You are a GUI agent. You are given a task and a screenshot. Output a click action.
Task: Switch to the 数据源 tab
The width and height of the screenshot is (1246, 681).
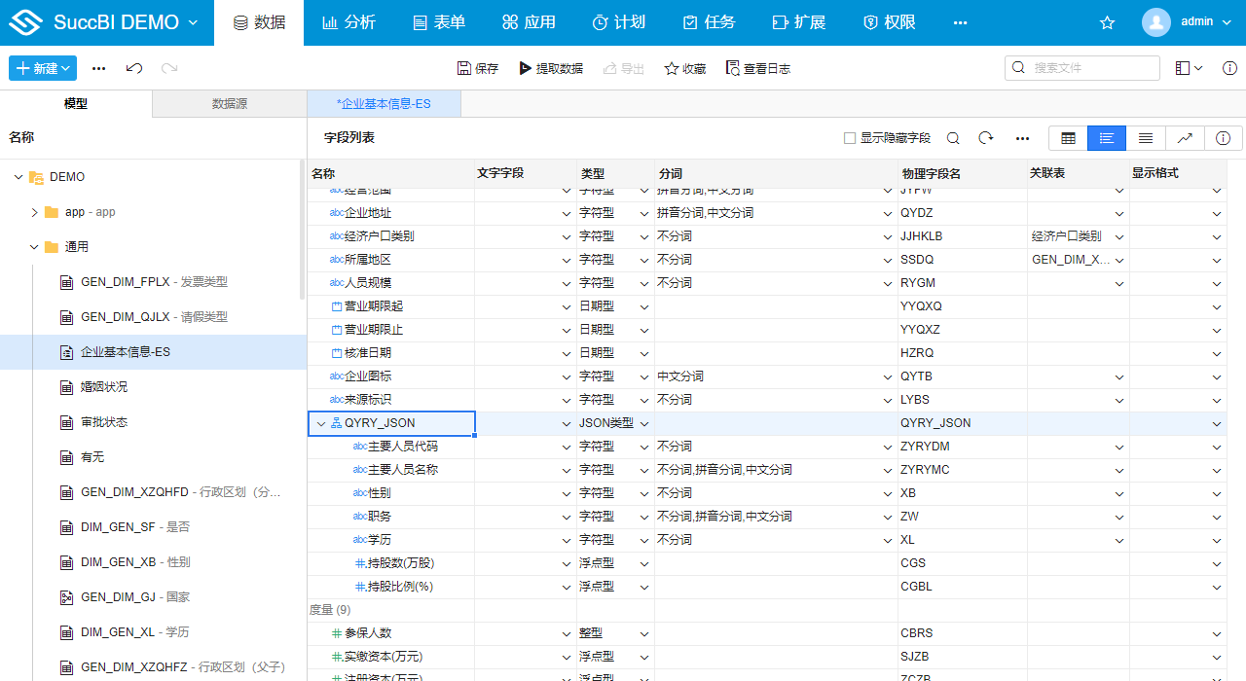230,101
